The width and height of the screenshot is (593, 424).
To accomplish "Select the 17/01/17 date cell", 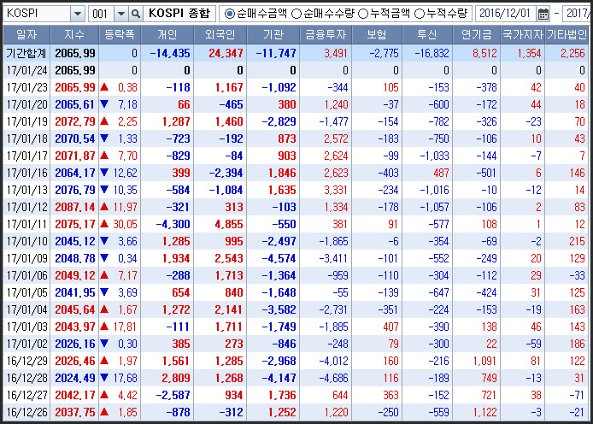I will tap(26, 156).
